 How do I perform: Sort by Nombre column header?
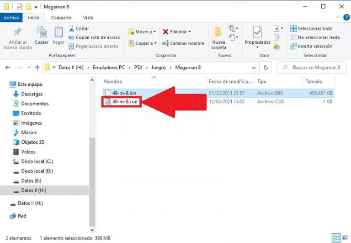(154, 81)
